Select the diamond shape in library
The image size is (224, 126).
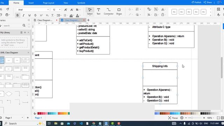9,94
